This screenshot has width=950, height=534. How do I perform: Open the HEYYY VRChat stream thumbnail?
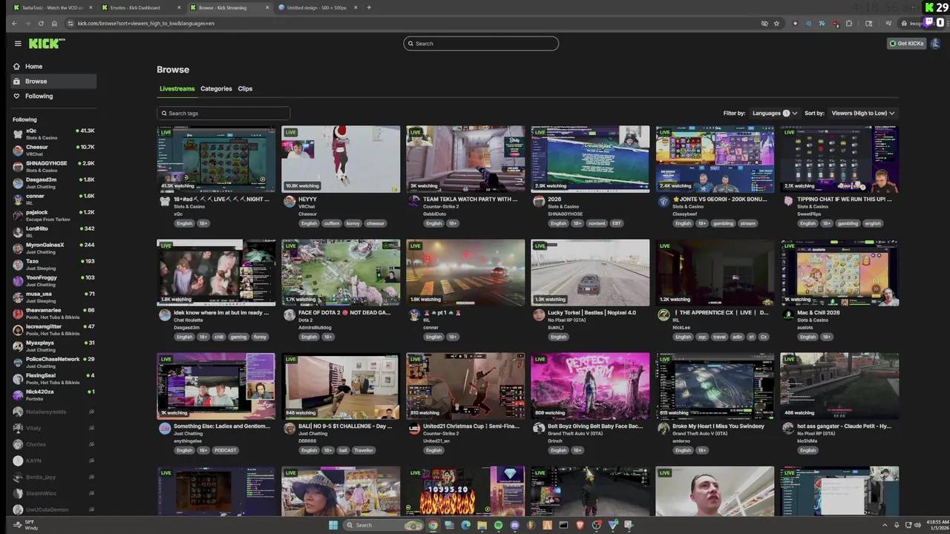(341, 159)
